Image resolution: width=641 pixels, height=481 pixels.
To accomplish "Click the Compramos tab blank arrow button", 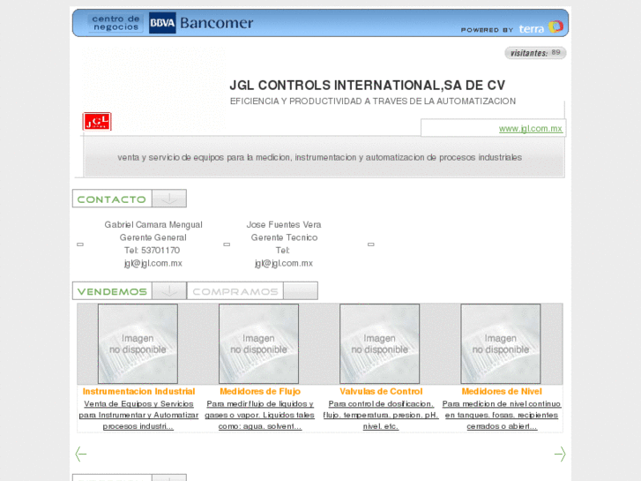I will pos(301,291).
